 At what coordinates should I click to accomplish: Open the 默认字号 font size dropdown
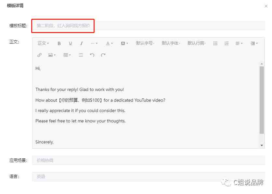point(145,43)
